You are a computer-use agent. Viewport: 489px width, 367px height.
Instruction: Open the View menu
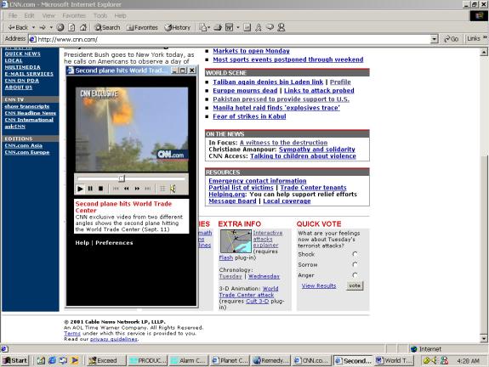point(48,15)
